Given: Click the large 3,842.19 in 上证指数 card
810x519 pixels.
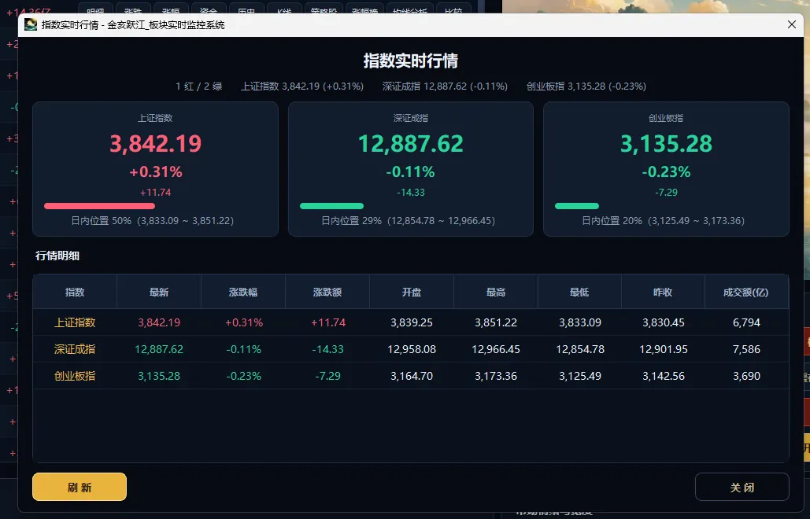Looking at the screenshot, I should point(156,143).
